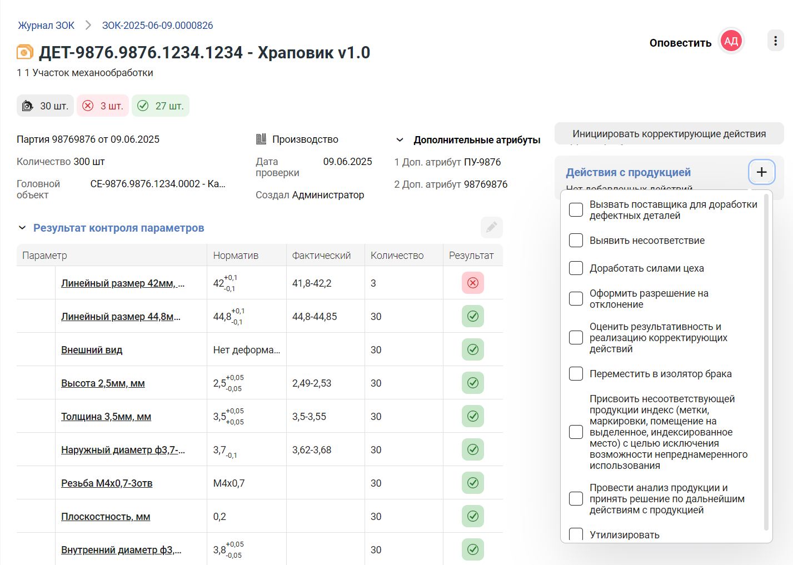Open the 'Внешний вид' parameter link

point(92,350)
